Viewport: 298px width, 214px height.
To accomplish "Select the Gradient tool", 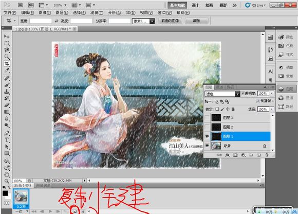I will coord(7,112).
